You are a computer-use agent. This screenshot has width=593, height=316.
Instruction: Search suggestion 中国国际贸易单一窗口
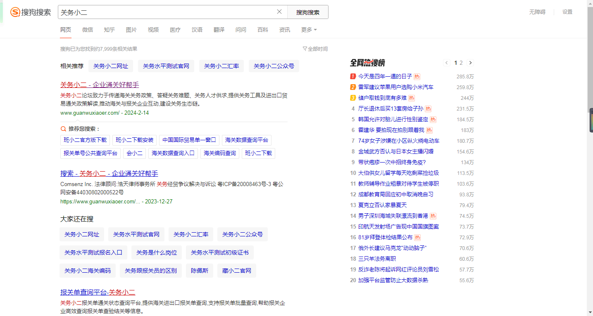coord(189,140)
